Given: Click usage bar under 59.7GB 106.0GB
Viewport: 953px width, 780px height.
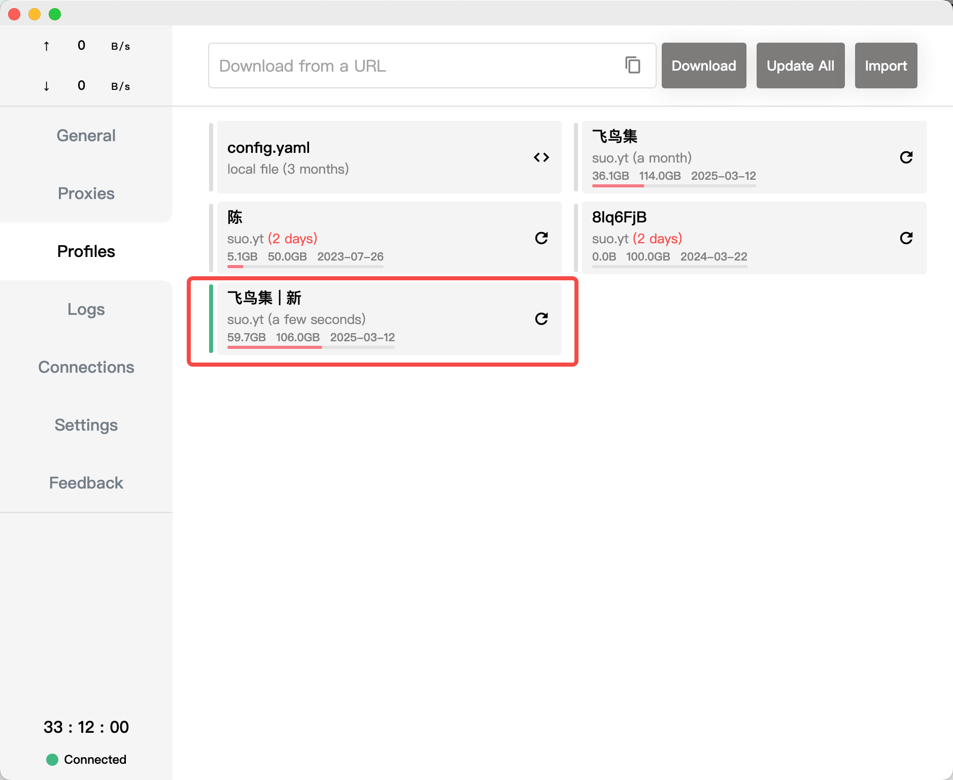Looking at the screenshot, I should pos(311,347).
